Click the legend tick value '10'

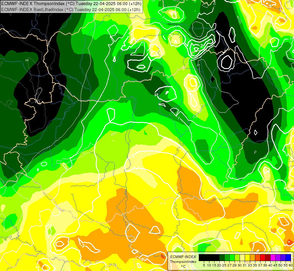(x=209, y=265)
